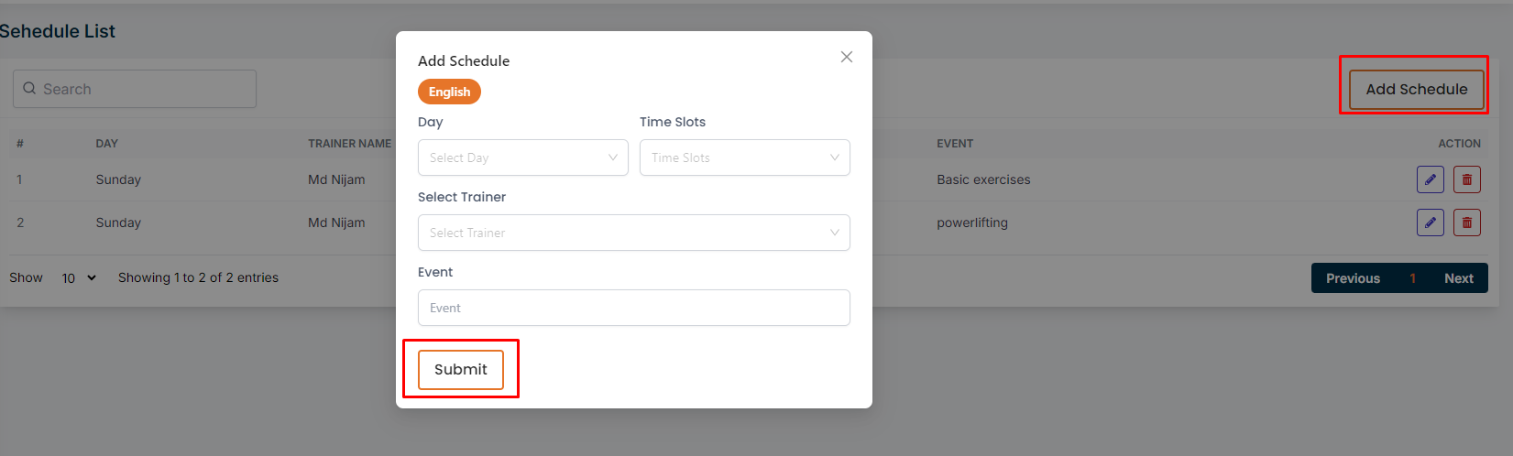Open the Select Trainer dropdown
The height and width of the screenshot is (456, 1513).
(x=633, y=233)
